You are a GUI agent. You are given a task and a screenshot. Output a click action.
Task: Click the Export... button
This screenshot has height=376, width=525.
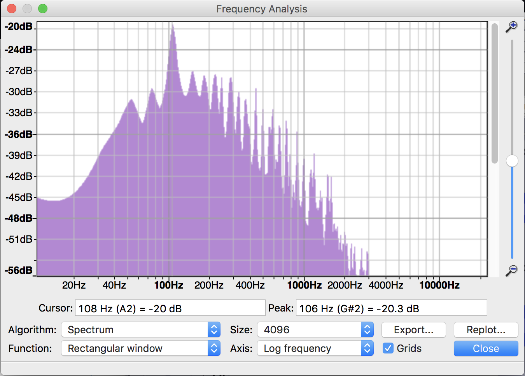tap(414, 330)
